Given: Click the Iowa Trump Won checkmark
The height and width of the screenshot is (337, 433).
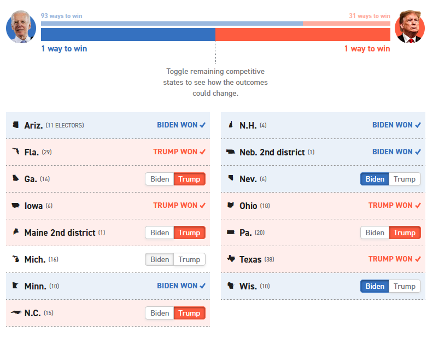Looking at the screenshot, I should coord(203,206).
